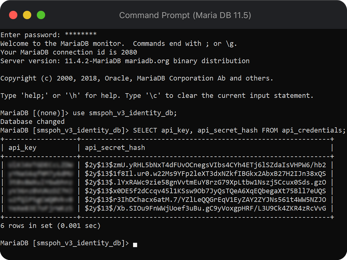Click the hash starting with $2y$13$/Xb.SIOu
The height and width of the screenshot is (260, 347).
(205, 208)
